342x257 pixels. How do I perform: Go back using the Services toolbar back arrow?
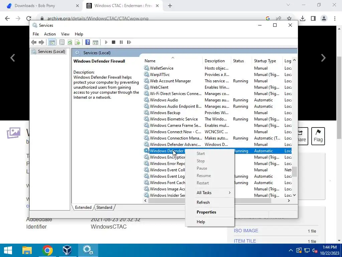click(x=34, y=42)
